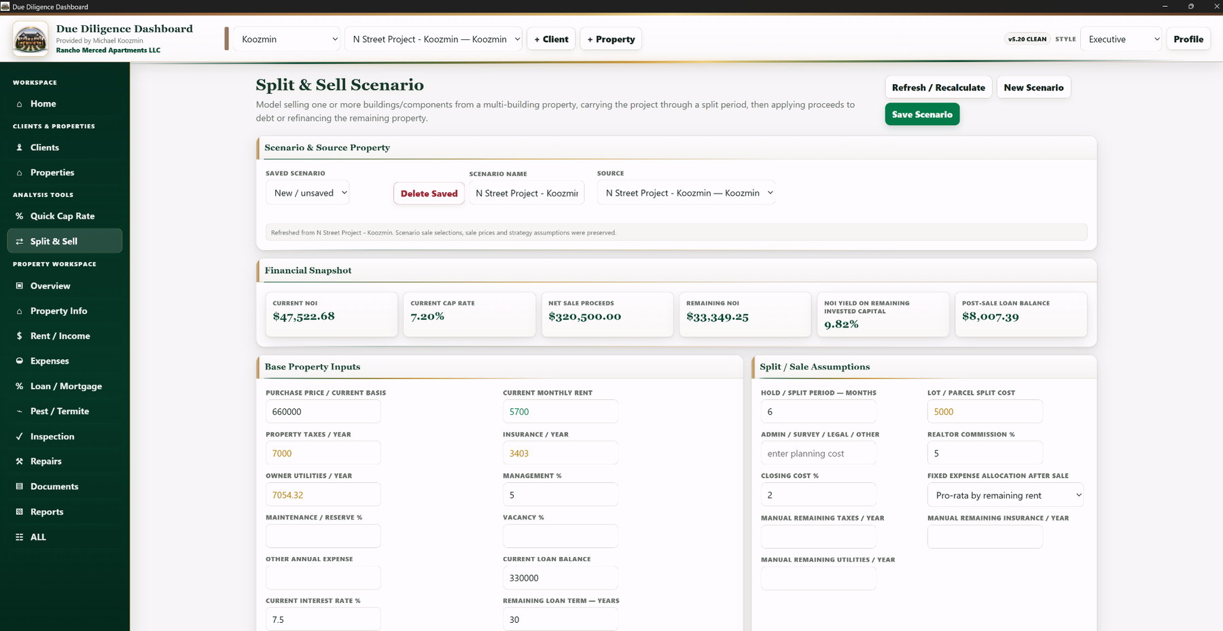The height and width of the screenshot is (631, 1223).
Task: Click the Repairs tools icon
Action: pos(19,461)
